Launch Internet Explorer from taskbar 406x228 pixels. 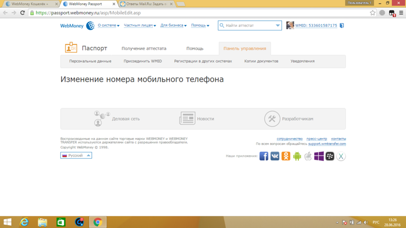(x=24, y=222)
